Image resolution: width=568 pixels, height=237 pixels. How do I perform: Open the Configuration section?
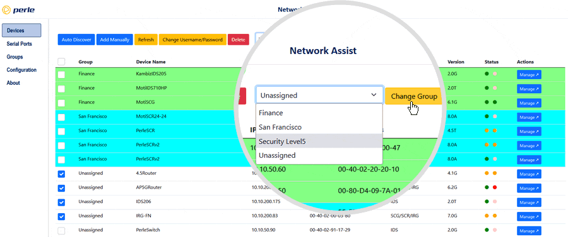(21, 70)
